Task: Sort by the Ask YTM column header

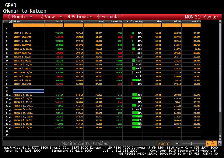Action: (x=191, y=21)
